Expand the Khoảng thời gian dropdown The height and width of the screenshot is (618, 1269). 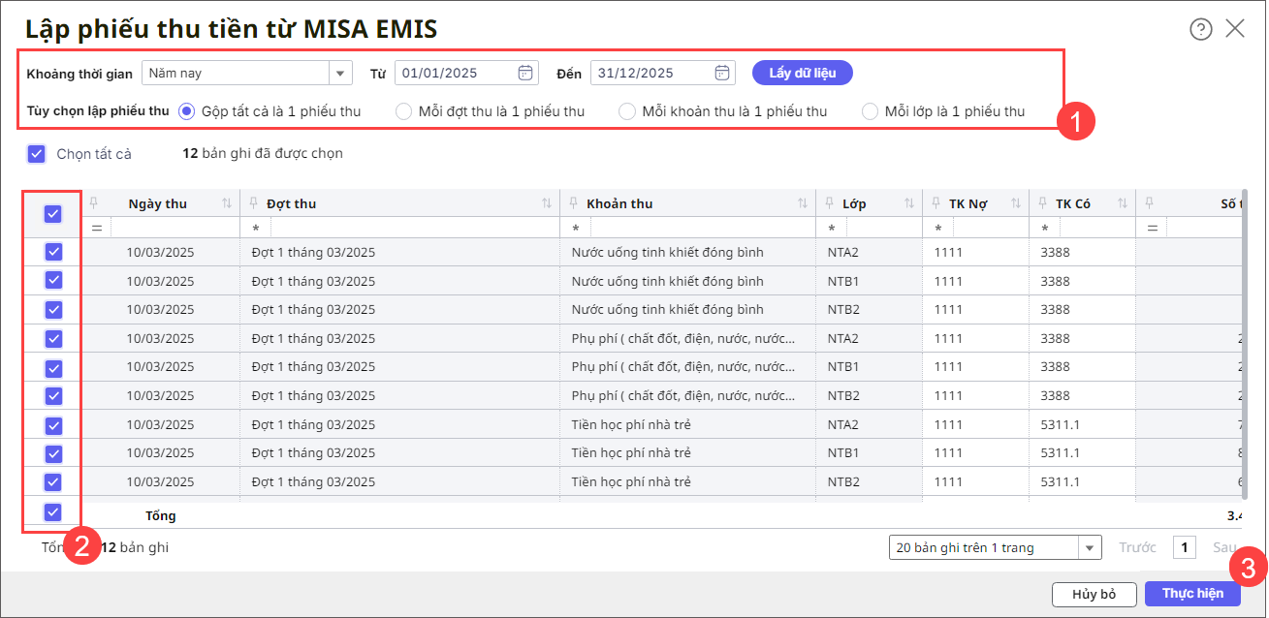(340, 73)
